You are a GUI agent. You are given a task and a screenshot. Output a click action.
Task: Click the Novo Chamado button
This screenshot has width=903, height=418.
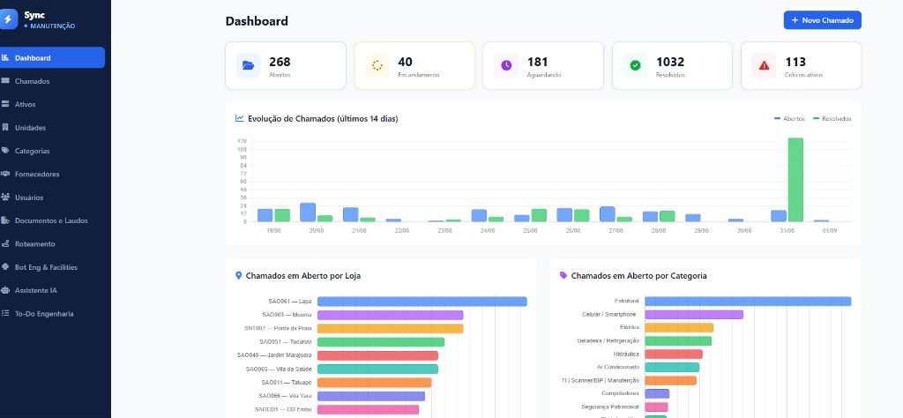coord(823,20)
